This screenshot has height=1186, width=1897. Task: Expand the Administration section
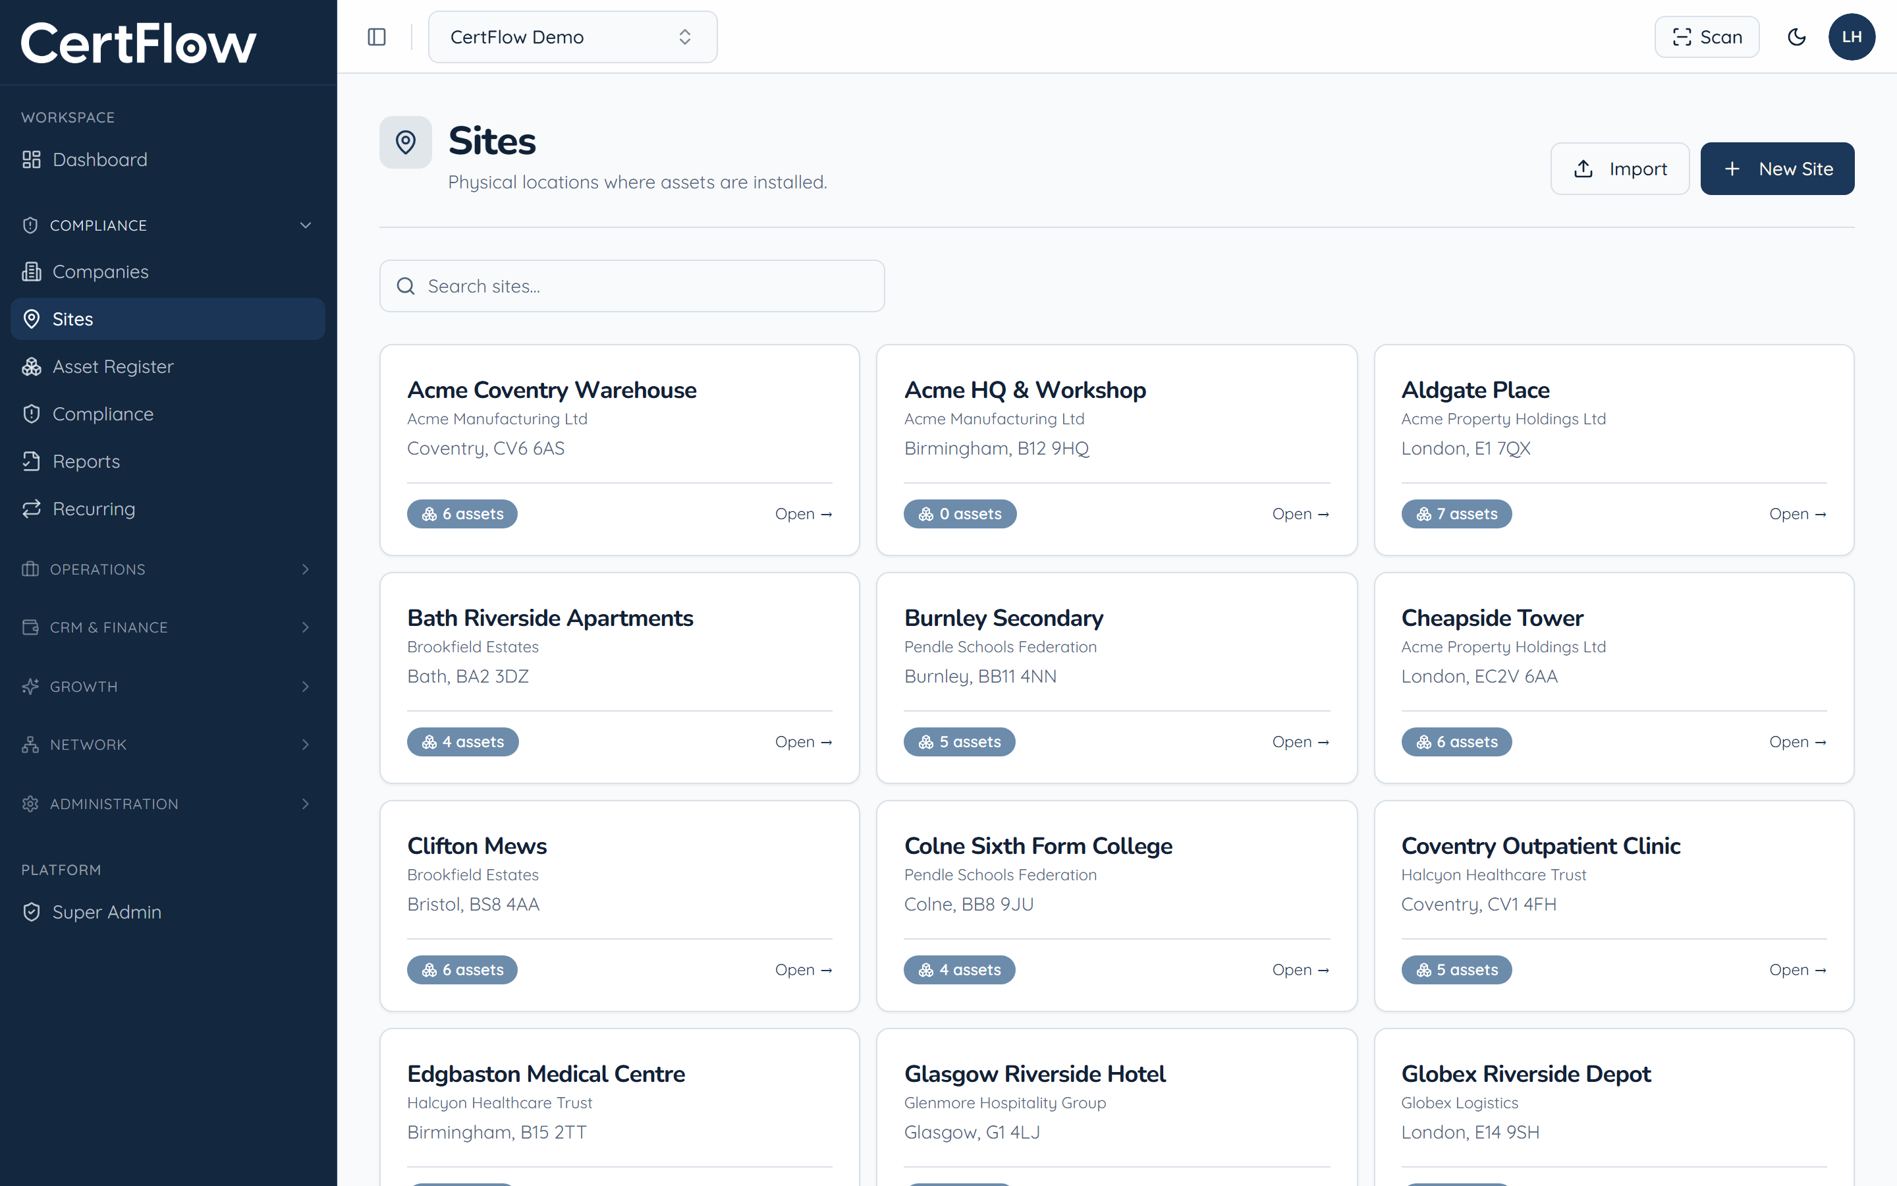[x=168, y=804]
